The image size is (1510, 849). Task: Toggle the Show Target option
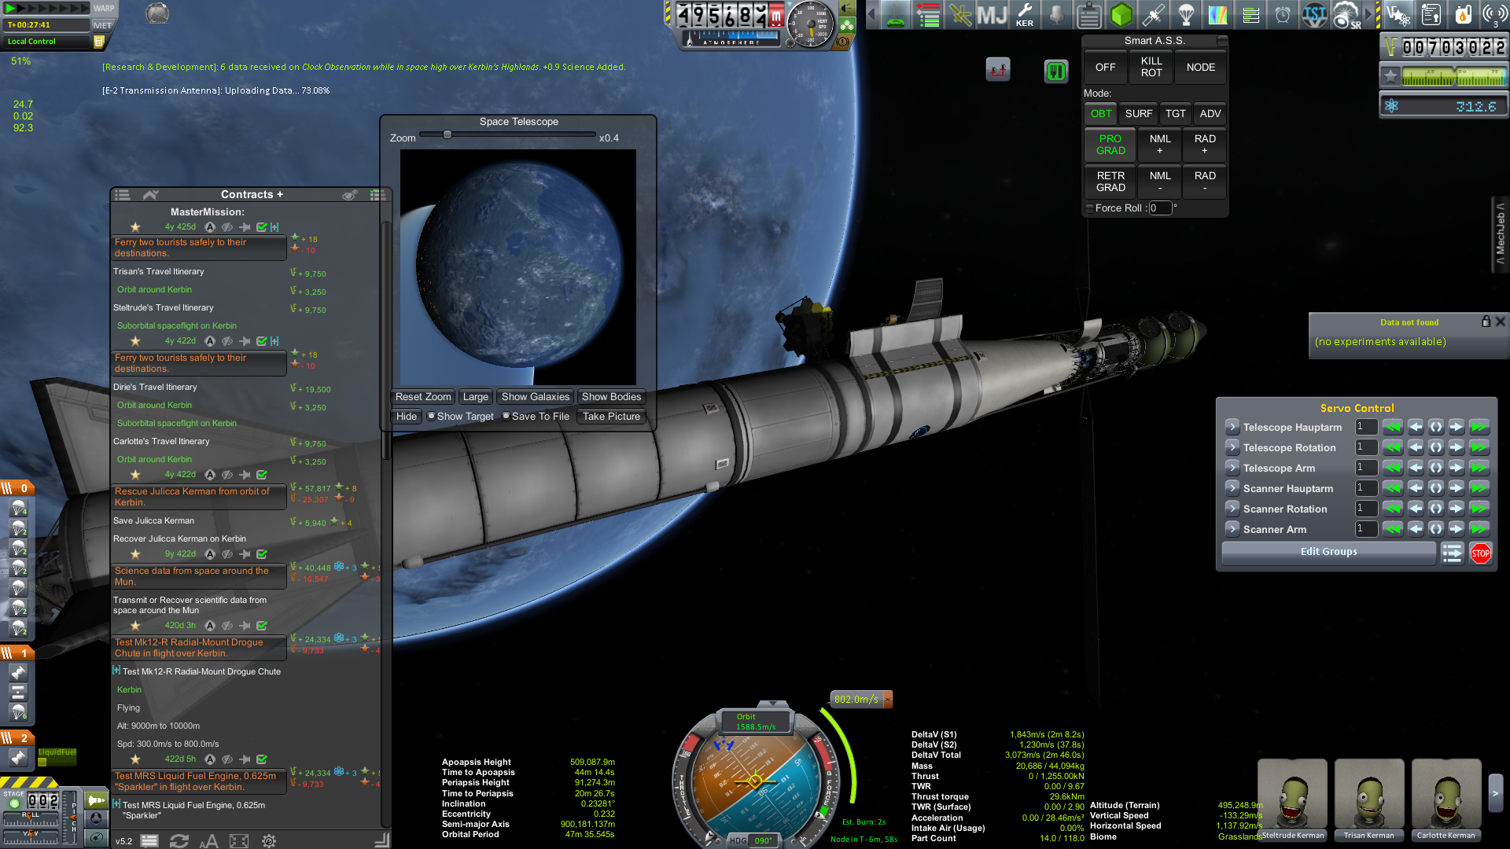pyautogui.click(x=431, y=416)
